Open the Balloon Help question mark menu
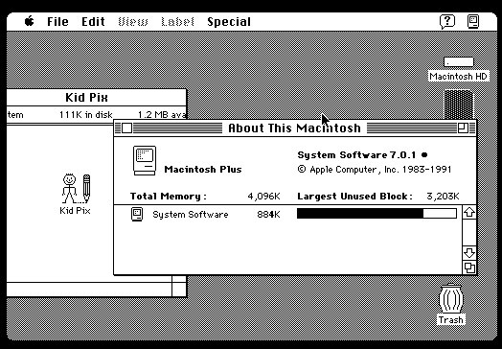The width and height of the screenshot is (502, 349). point(447,22)
